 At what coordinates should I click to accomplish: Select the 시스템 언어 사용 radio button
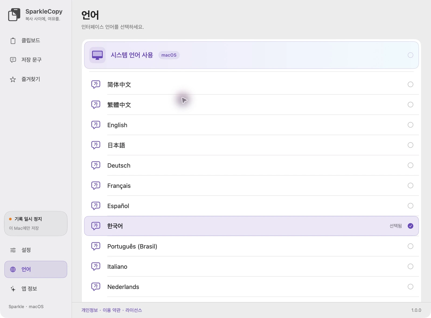point(410,55)
